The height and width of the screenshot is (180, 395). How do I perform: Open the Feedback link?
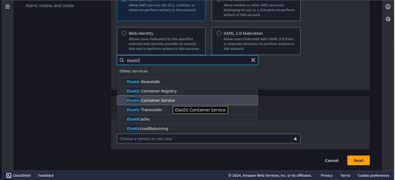(46, 175)
